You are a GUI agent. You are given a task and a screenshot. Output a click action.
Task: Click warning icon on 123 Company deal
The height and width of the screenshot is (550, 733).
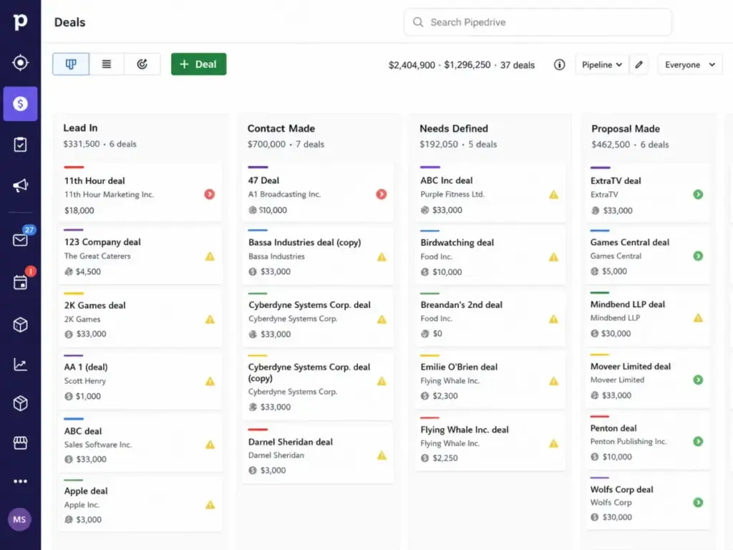(x=210, y=256)
